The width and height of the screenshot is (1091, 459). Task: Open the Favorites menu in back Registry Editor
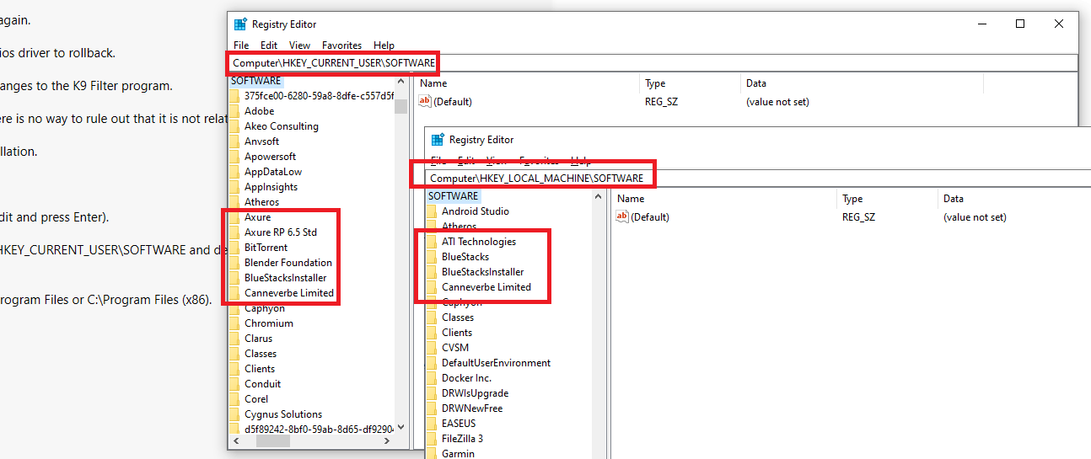tap(341, 45)
